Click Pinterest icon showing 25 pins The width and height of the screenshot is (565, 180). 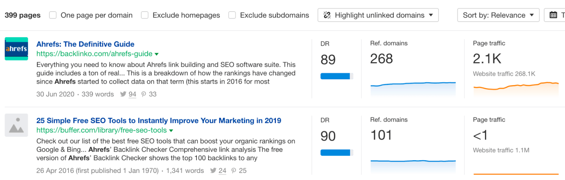234,170
